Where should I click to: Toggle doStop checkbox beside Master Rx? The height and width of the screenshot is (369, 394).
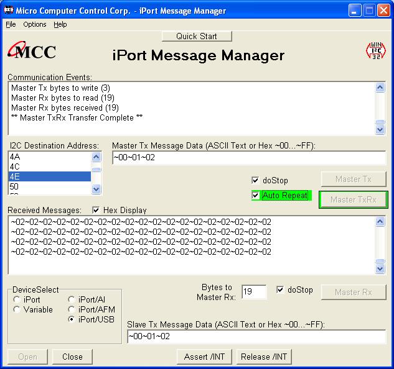[280, 289]
